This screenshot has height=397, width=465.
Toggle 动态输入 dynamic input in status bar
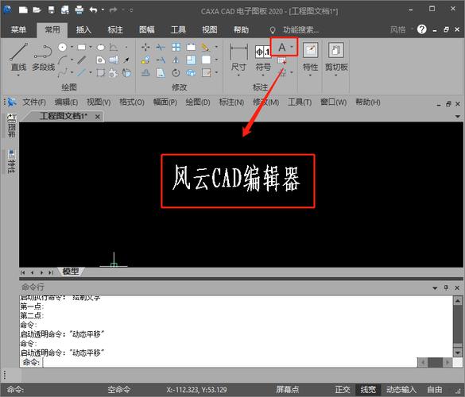(x=401, y=389)
